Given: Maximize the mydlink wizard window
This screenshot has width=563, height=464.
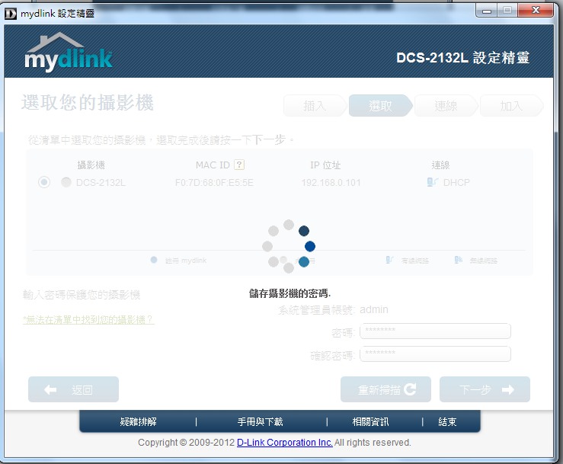Looking at the screenshot, I should tap(507, 11).
